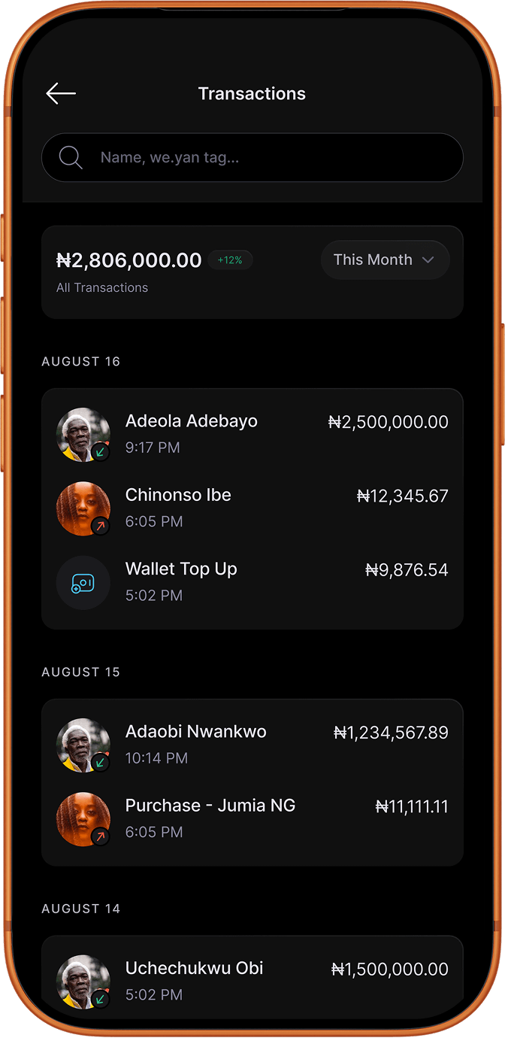Tap the ₦2,806,000.00 total amount
This screenshot has height=1038, width=505.
(129, 260)
